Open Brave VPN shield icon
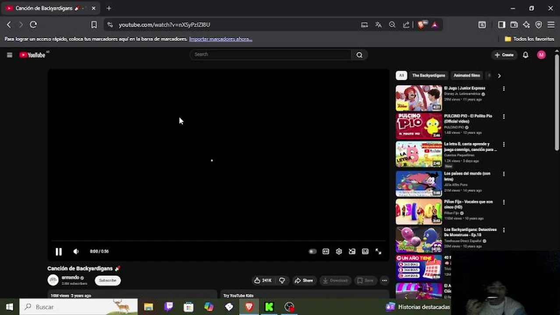Screen dimensions: 560x315 tap(539, 25)
